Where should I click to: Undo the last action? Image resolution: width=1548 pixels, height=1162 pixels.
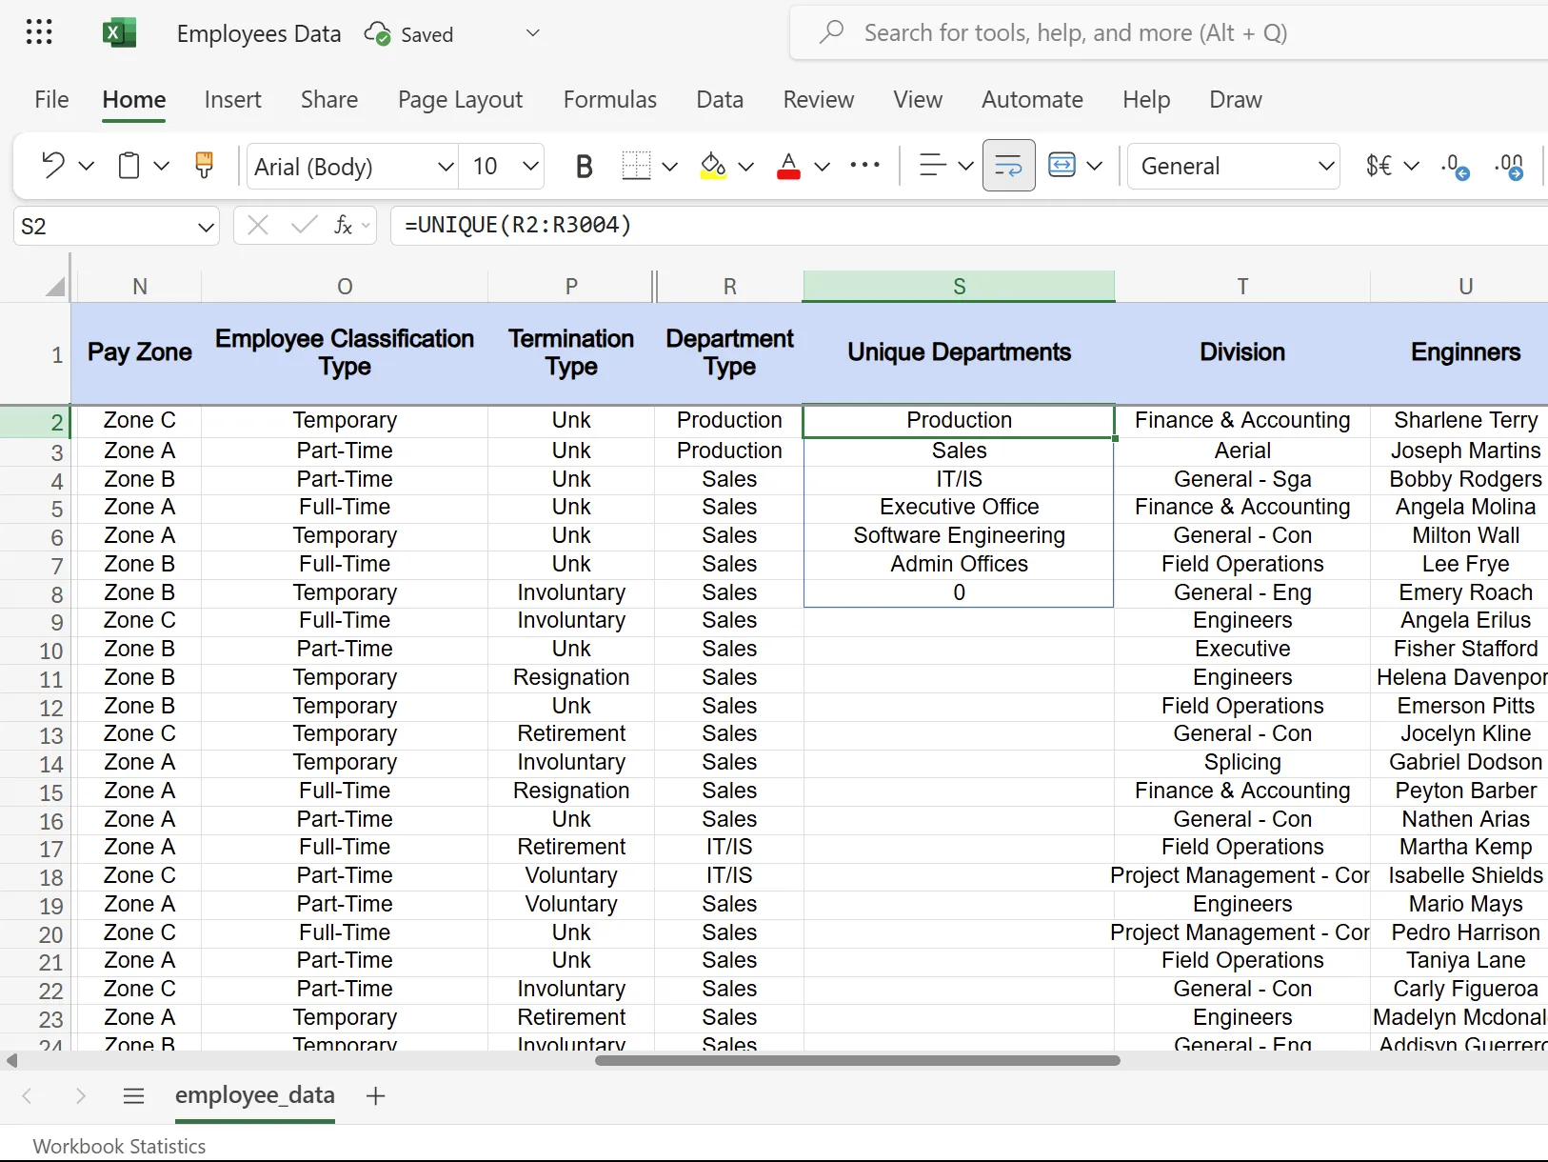click(x=54, y=165)
